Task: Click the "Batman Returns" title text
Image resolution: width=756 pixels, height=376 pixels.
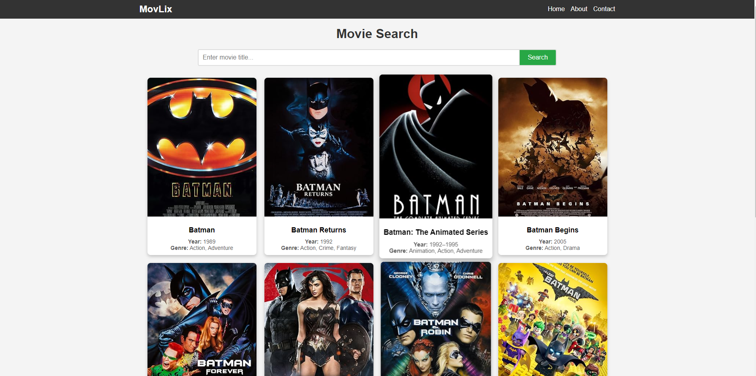Action: click(x=319, y=230)
